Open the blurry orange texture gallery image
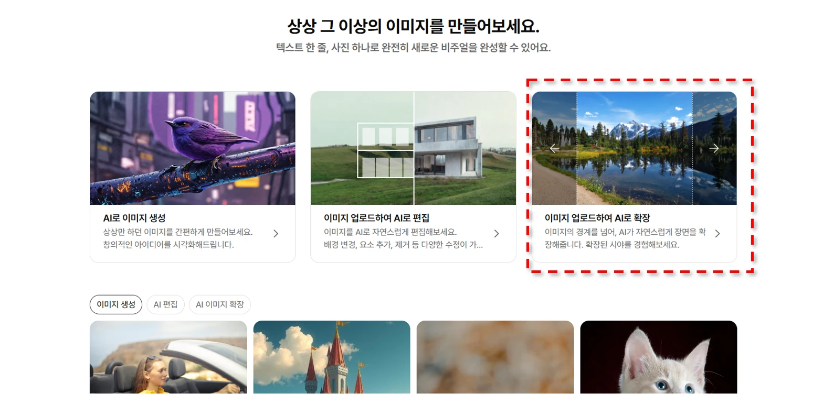 (495, 357)
